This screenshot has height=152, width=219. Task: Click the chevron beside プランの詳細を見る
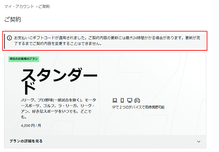(199, 141)
